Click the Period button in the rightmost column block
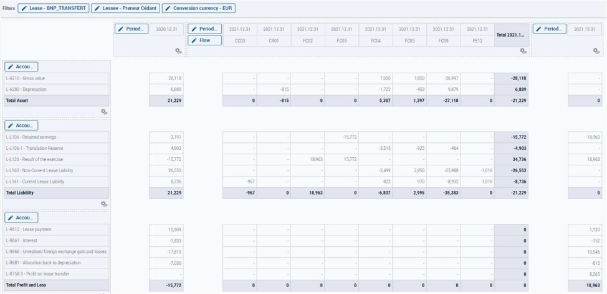The image size is (607, 294). click(549, 29)
